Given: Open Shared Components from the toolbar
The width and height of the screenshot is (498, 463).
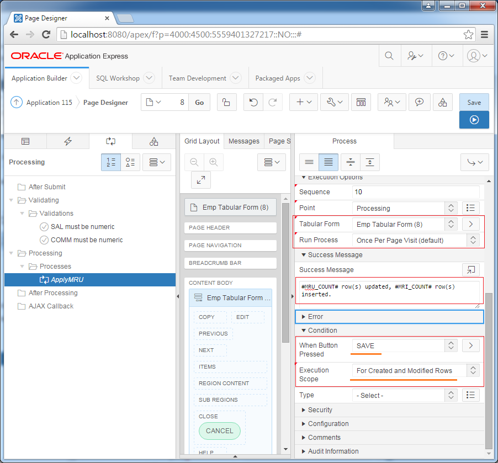Looking at the screenshot, I should tap(442, 102).
